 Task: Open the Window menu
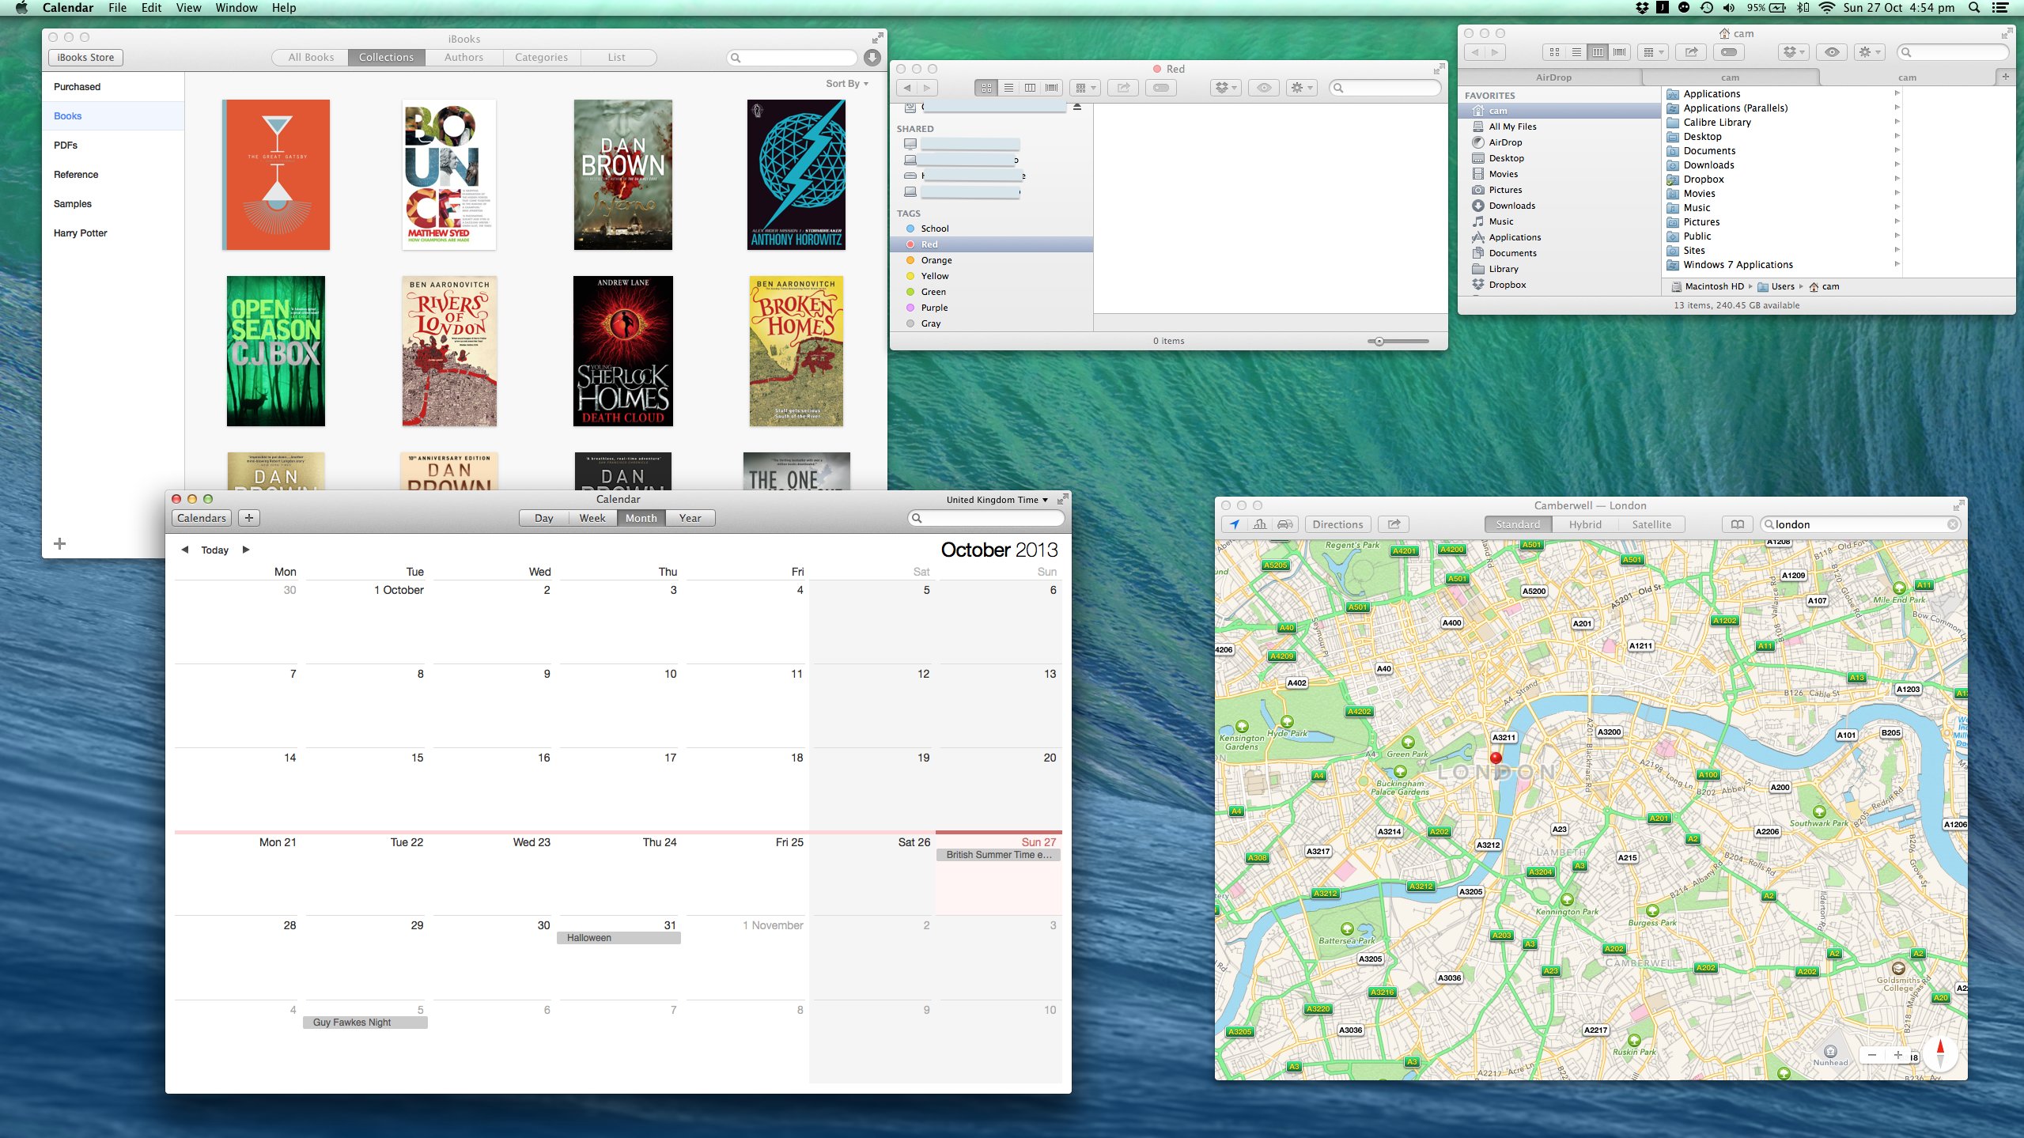(236, 8)
